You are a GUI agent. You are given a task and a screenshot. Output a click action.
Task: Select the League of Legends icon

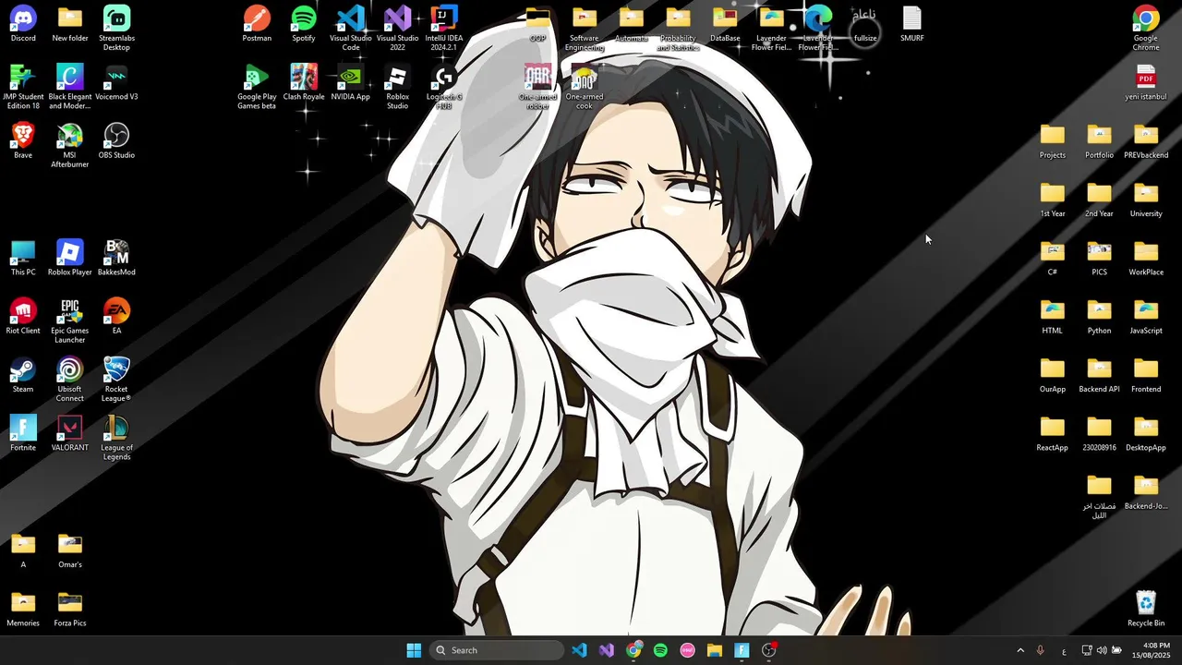pos(116,438)
